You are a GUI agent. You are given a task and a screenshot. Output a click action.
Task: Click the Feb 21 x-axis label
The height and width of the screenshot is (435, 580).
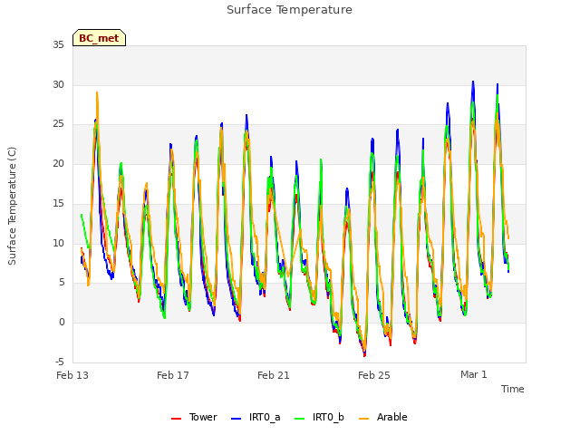pyautogui.click(x=274, y=375)
